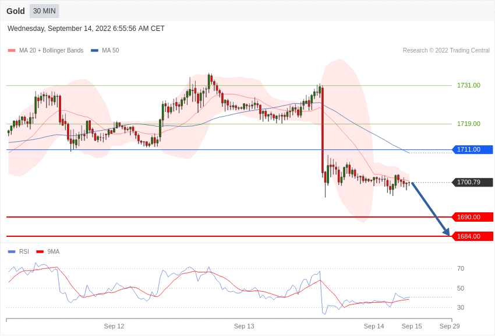Screen dimensions: 495x336
Task: Click the Research © 2022 Trading Central credit
Action: click(x=446, y=50)
